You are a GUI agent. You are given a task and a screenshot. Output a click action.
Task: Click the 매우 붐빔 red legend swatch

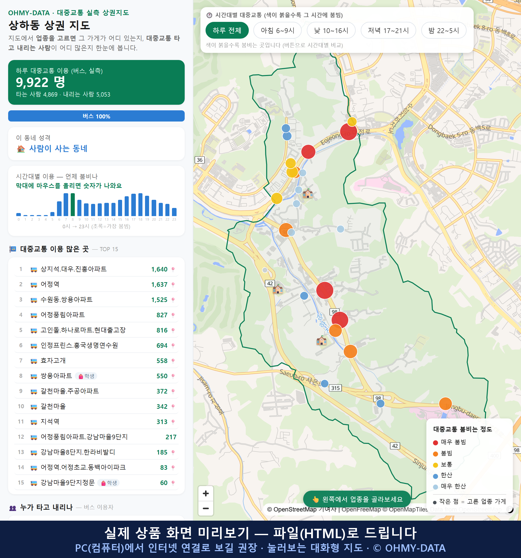pos(435,443)
